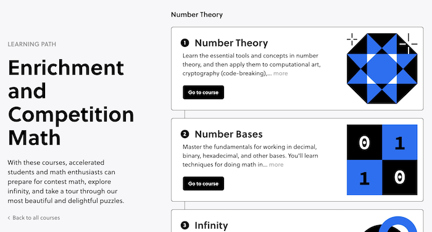Screen dimensions: 432x232
Task: Click the step 3 number badge
Action: (x=185, y=225)
